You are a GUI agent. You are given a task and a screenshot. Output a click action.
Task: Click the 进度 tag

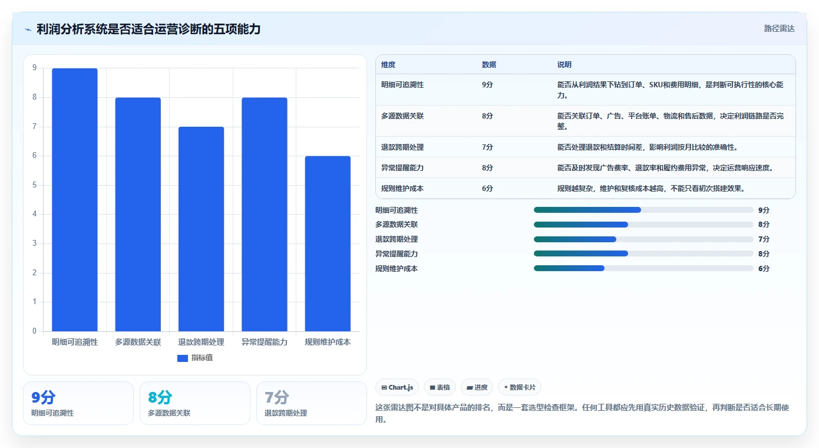point(477,387)
